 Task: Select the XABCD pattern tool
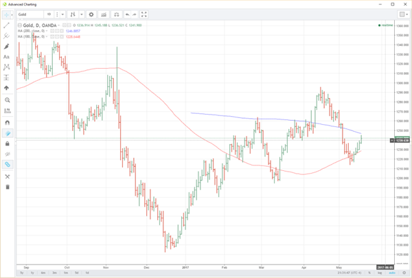tap(7, 67)
